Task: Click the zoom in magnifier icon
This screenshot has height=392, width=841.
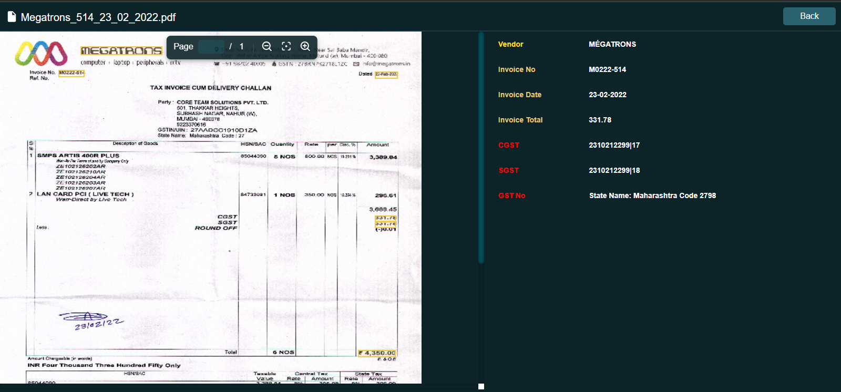Action: point(305,46)
